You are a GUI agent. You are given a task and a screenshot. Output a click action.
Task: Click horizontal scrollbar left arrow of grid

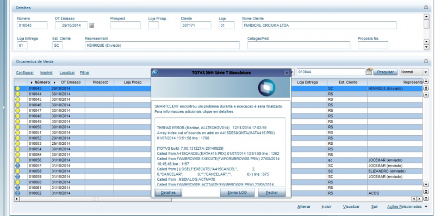17,199
